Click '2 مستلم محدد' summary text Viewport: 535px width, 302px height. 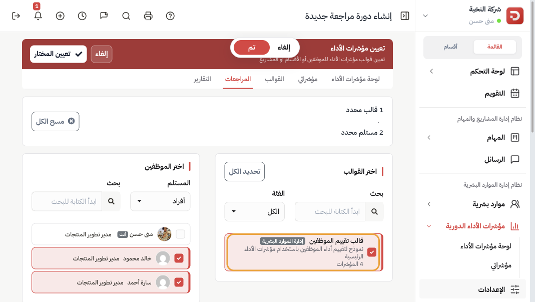362,133
